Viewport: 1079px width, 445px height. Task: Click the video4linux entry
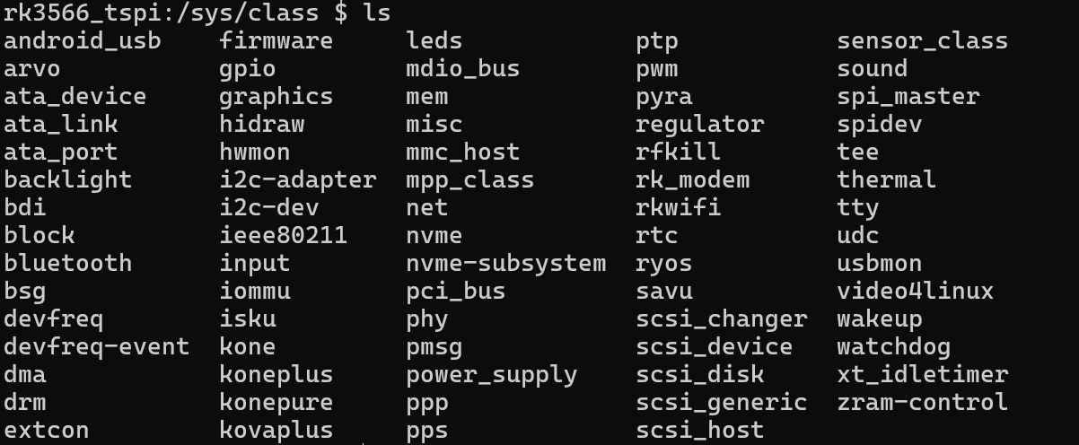(916, 292)
